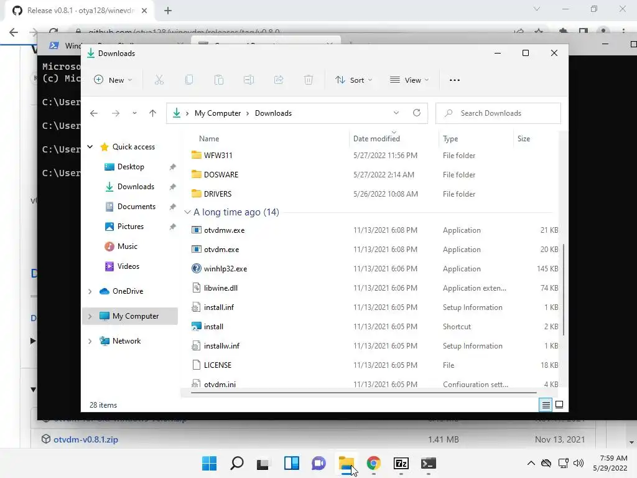
Task: Open Widgets from the taskbar
Action: [x=292, y=463]
